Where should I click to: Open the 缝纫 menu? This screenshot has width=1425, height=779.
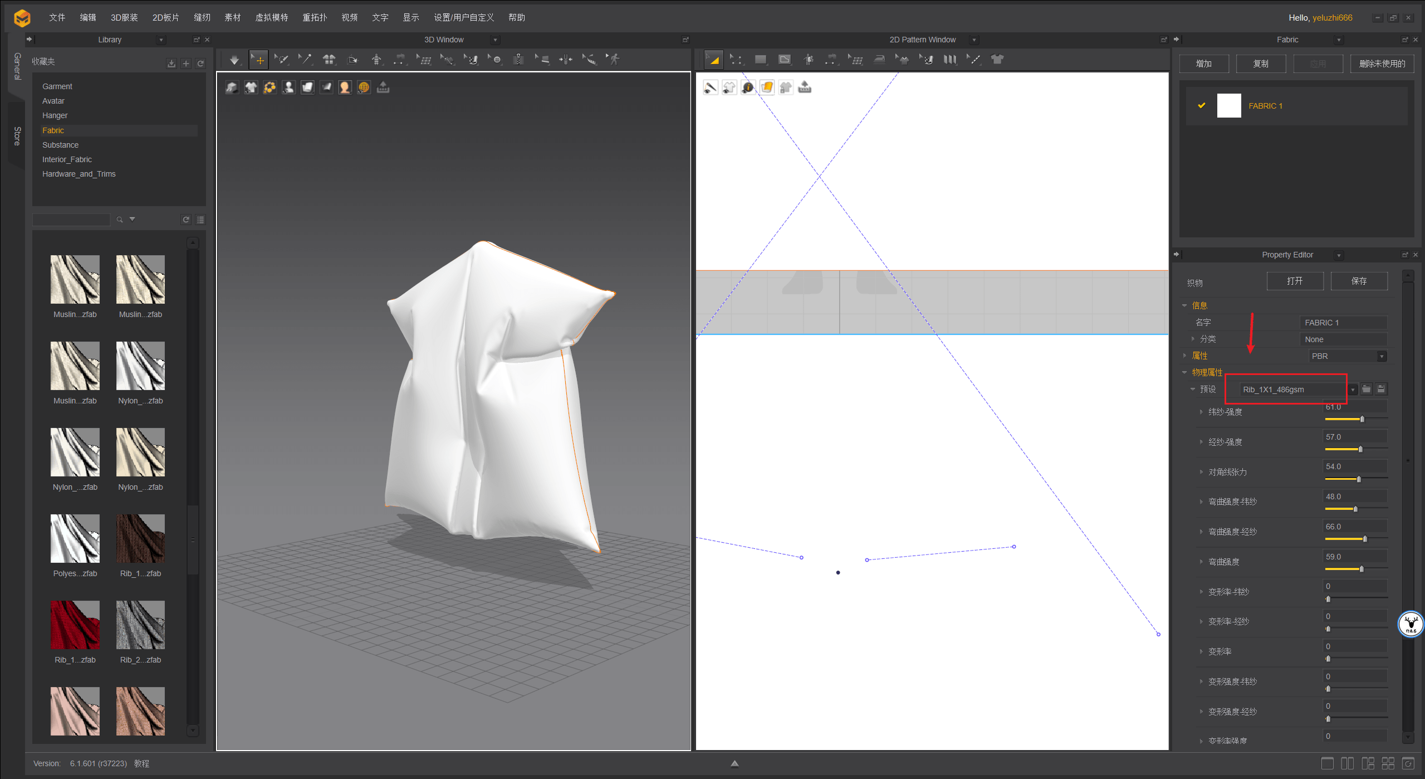tap(202, 17)
